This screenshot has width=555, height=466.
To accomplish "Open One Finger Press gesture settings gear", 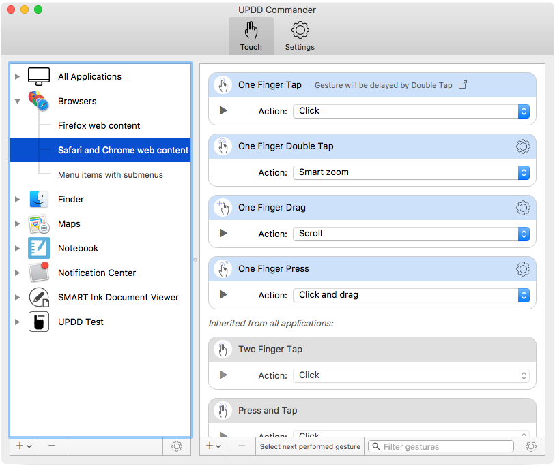I will 523,269.
